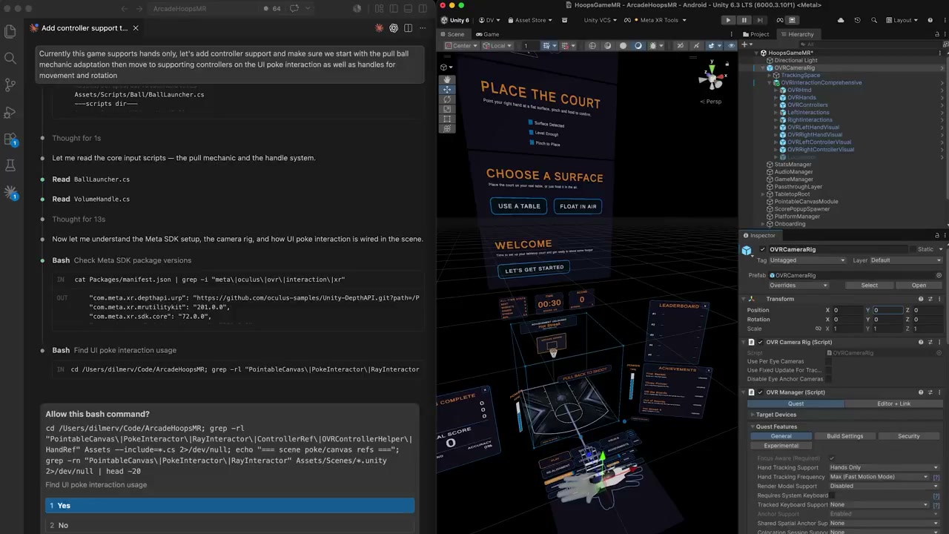Screen dimensions: 949x534
Task: Select the Hand view tool in Scene
Action: tap(446, 79)
